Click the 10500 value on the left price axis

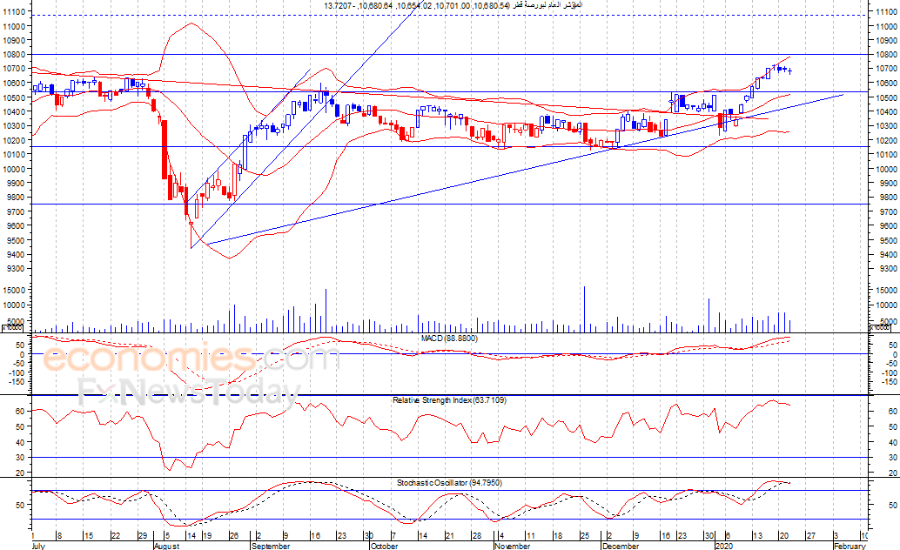[x=14, y=97]
